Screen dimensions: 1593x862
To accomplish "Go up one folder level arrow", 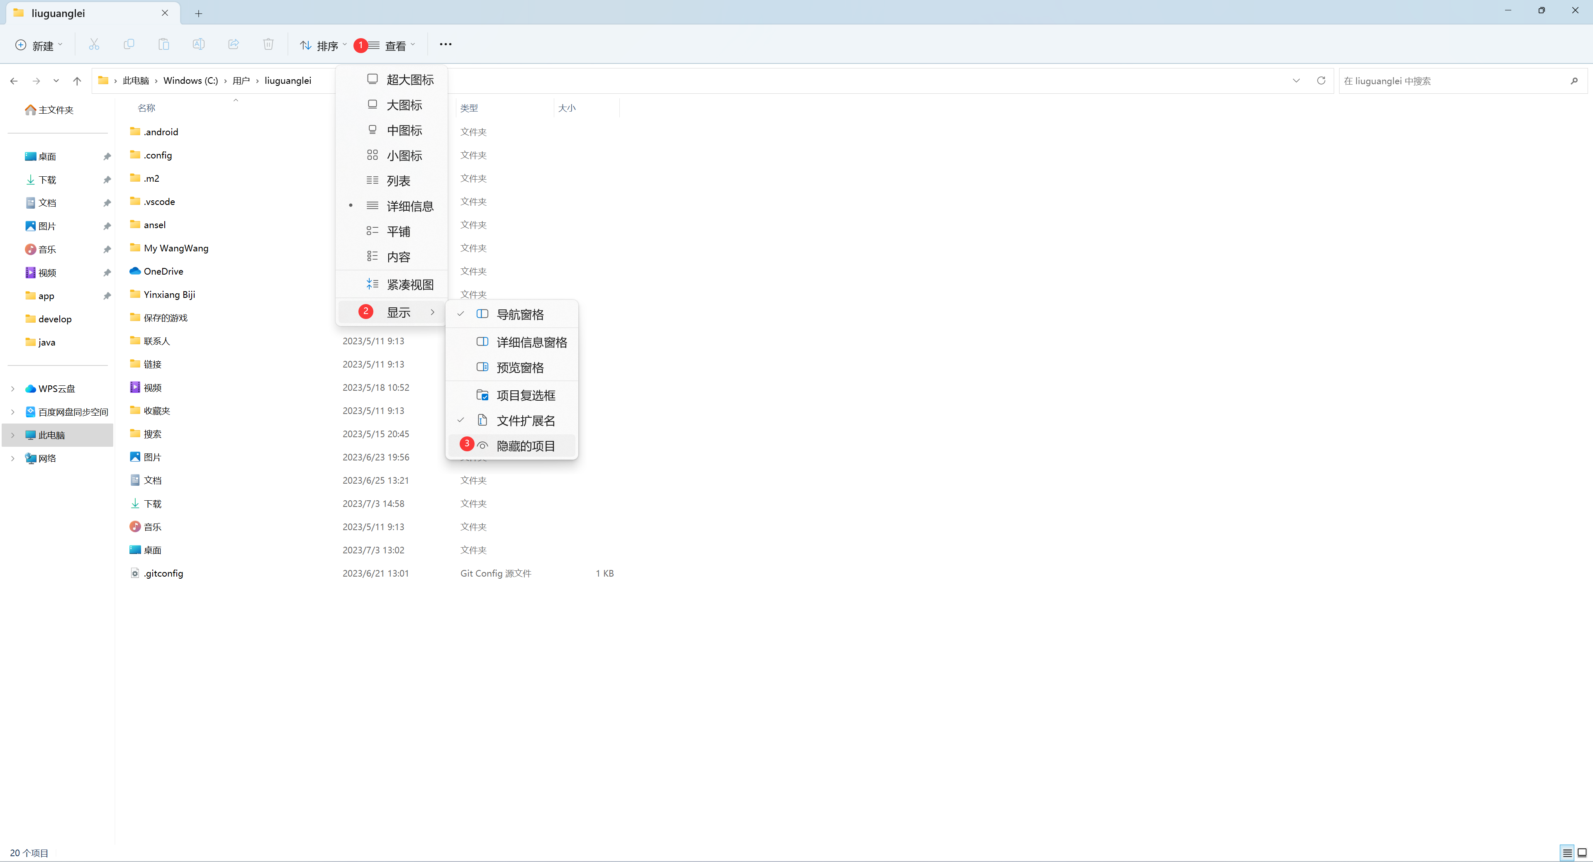I will pyautogui.click(x=77, y=81).
